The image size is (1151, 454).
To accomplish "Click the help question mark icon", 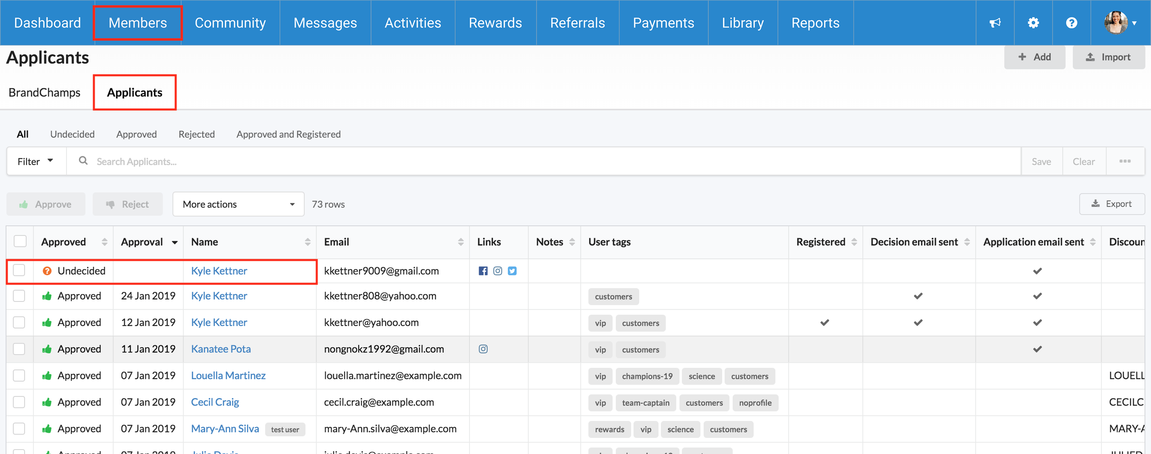I will click(x=1072, y=23).
